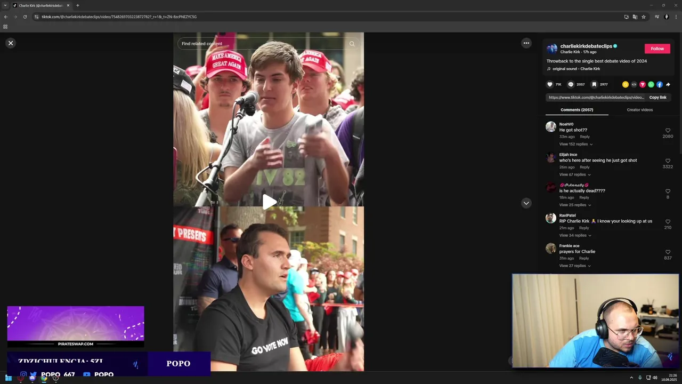Like NoahV0's comment heart
The width and height of the screenshot is (682, 384).
tap(668, 130)
